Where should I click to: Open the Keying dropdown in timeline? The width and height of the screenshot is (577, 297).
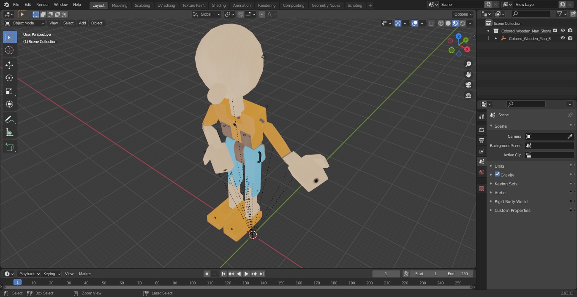52,274
